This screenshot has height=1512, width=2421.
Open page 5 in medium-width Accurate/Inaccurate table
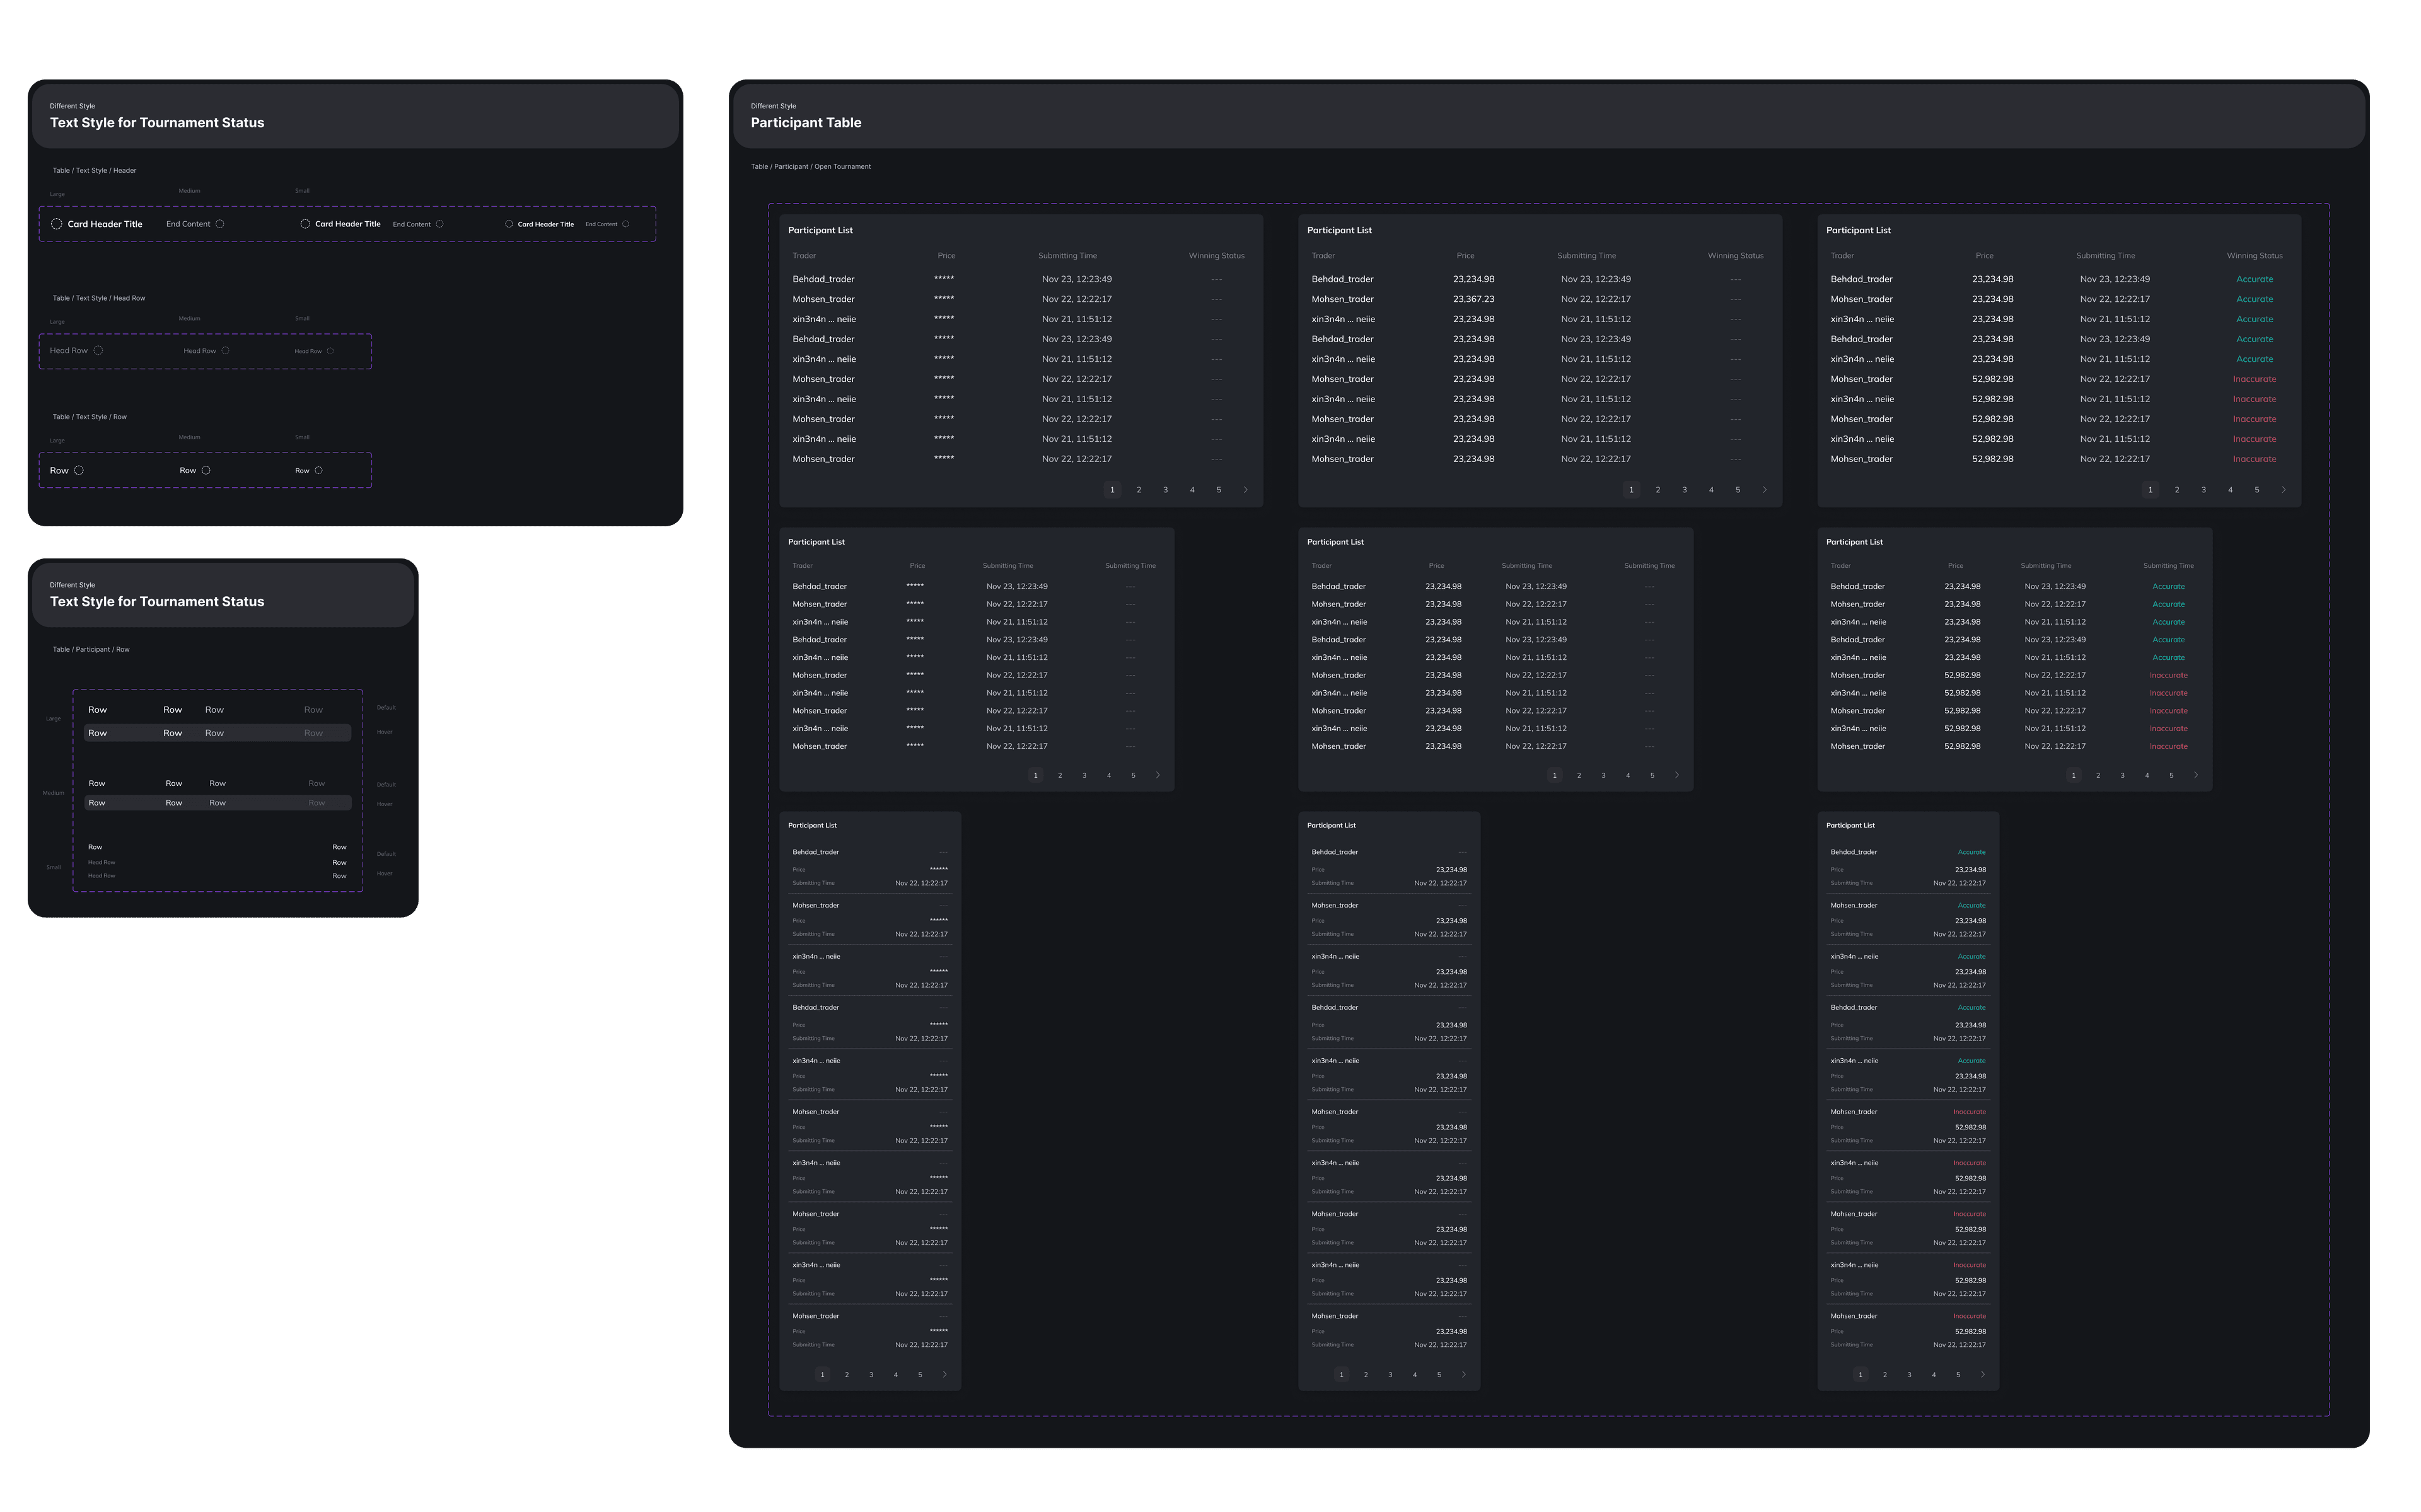tap(2171, 775)
